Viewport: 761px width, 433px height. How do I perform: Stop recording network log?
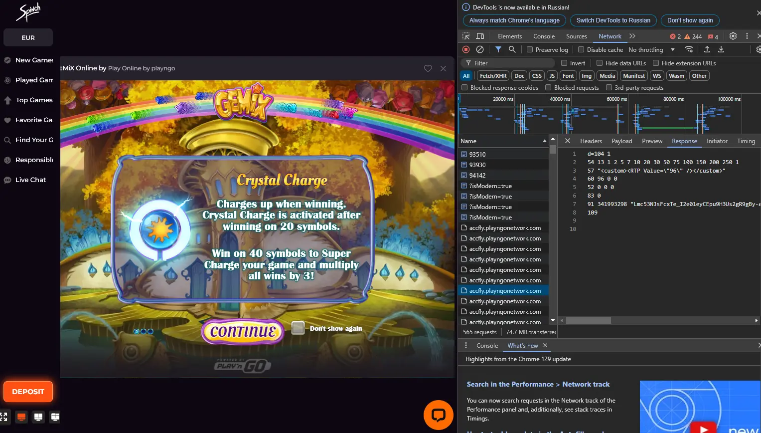466,49
